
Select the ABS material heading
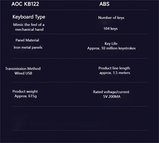click(104, 4)
